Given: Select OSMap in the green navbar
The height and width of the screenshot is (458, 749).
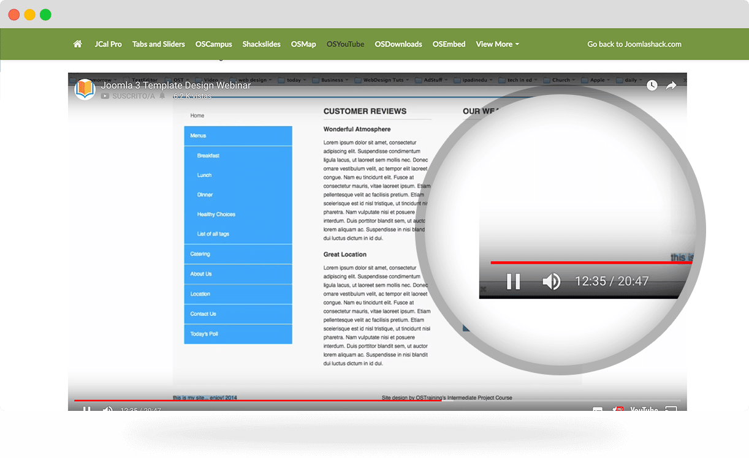Looking at the screenshot, I should (x=303, y=44).
